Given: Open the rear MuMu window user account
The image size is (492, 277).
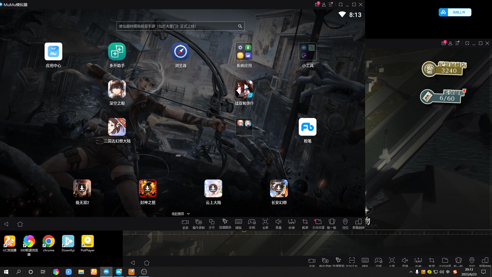Looking at the screenshot, I should [450, 43].
